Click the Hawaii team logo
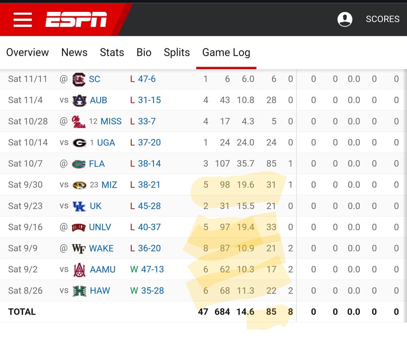Image resolution: width=407 pixels, height=352 pixels. 79,291
